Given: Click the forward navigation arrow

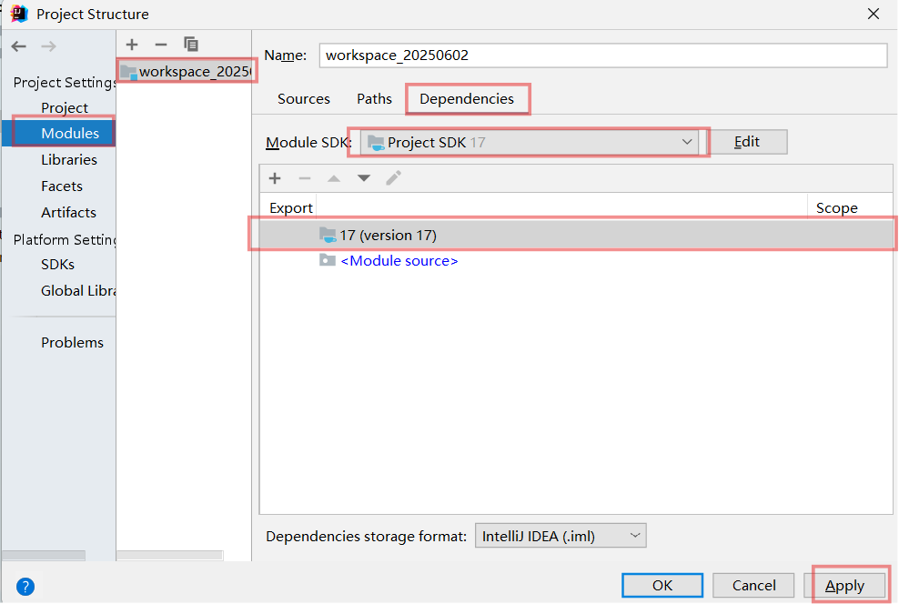Looking at the screenshot, I should pyautogui.click(x=49, y=46).
